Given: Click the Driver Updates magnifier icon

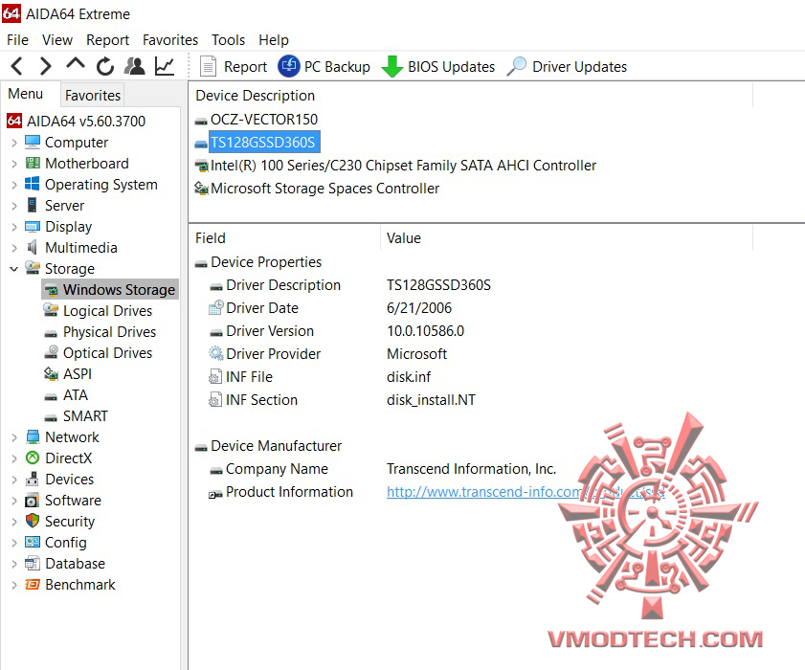Looking at the screenshot, I should (517, 66).
